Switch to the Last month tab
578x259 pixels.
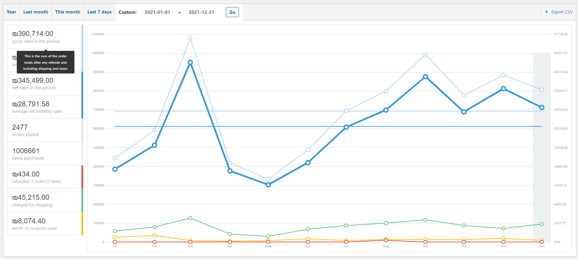click(36, 12)
